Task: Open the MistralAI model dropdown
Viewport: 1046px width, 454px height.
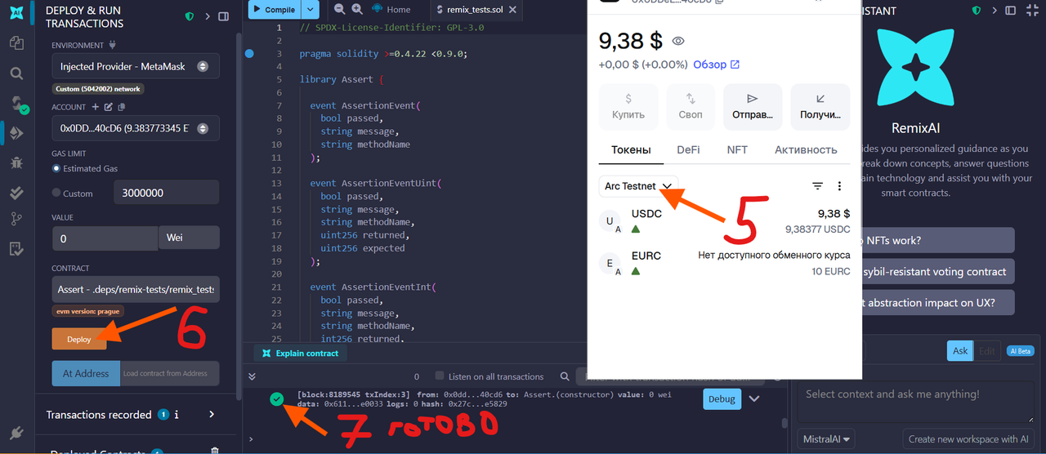Action: point(826,438)
